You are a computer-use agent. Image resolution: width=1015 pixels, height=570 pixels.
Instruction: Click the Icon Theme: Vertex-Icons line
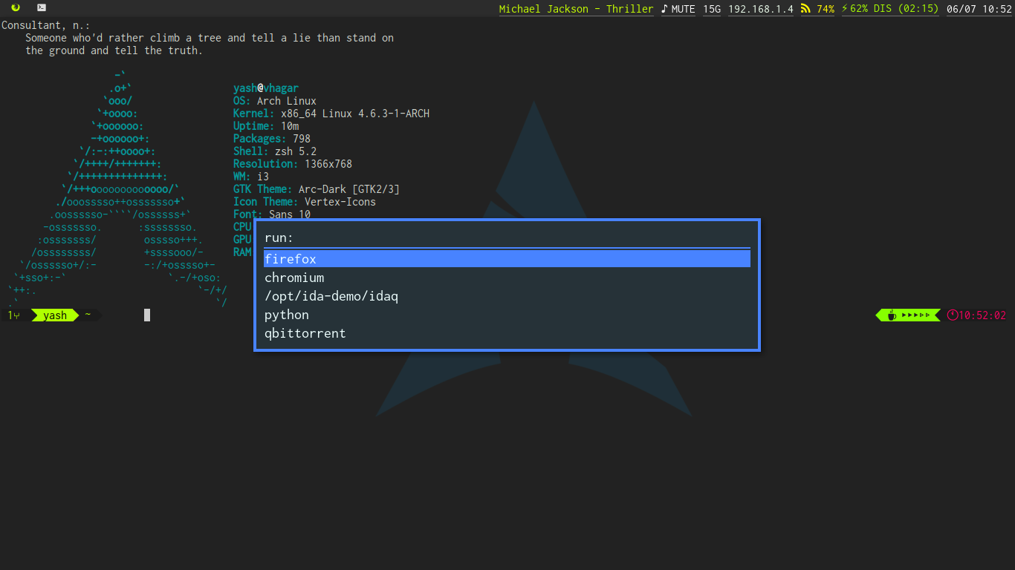click(x=305, y=202)
